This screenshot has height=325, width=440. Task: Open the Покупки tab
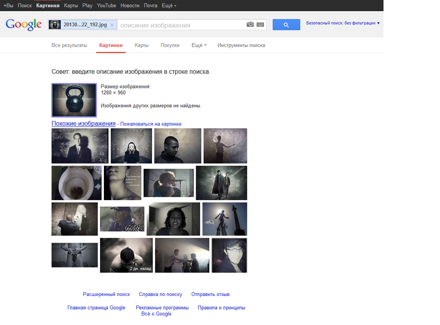[x=170, y=45]
